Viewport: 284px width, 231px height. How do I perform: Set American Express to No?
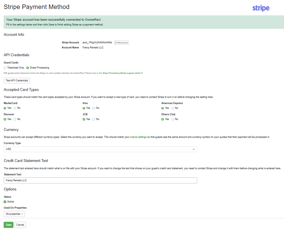point(173,108)
